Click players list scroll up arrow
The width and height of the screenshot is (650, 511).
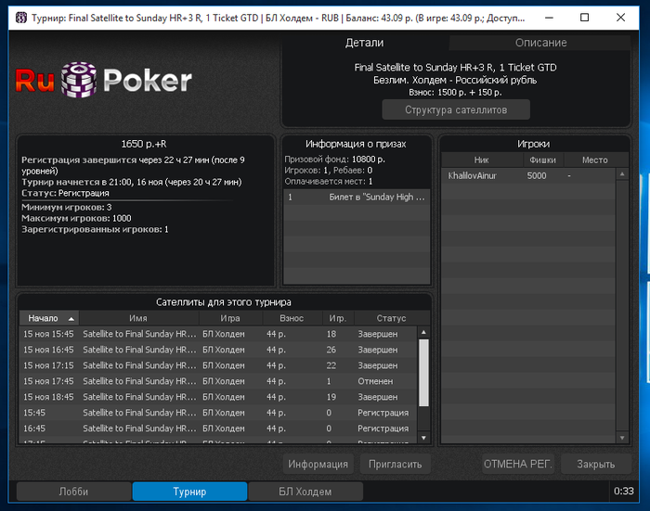pyautogui.click(x=622, y=174)
